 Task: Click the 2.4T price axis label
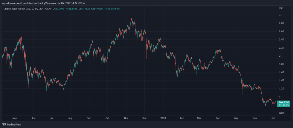[x=281, y=40]
